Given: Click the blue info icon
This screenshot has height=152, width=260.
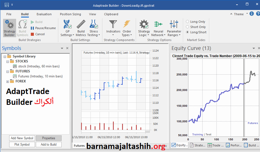Looking at the screenshot, I should (252, 14).
